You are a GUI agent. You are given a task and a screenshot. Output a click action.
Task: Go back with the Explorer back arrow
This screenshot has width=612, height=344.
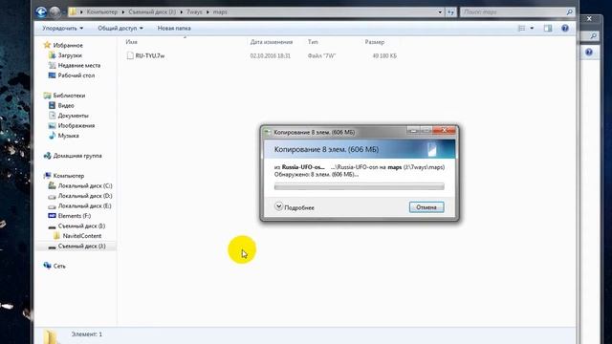point(41,12)
